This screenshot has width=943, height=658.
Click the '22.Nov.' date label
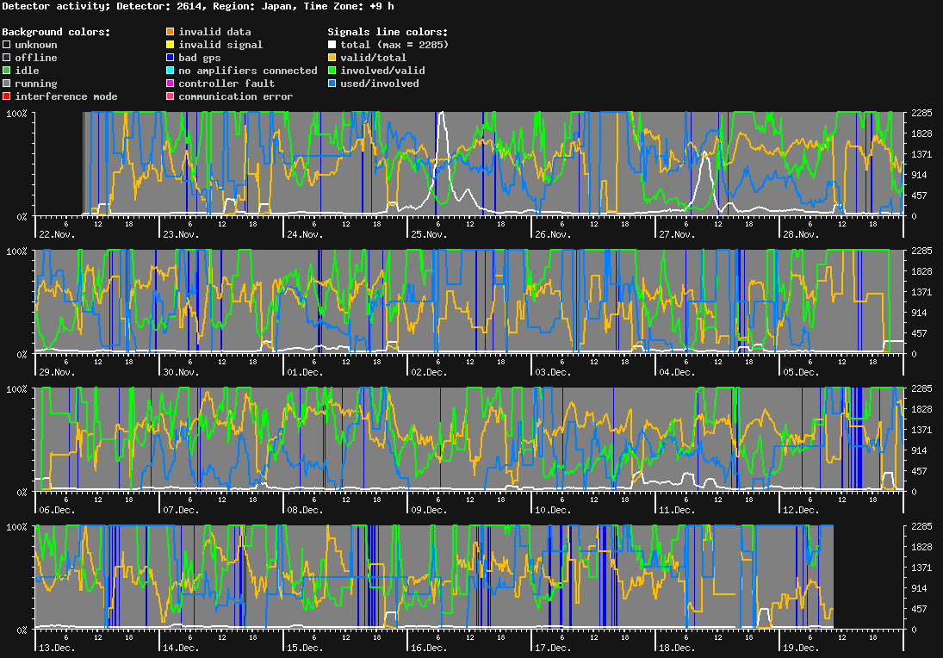[x=57, y=234]
